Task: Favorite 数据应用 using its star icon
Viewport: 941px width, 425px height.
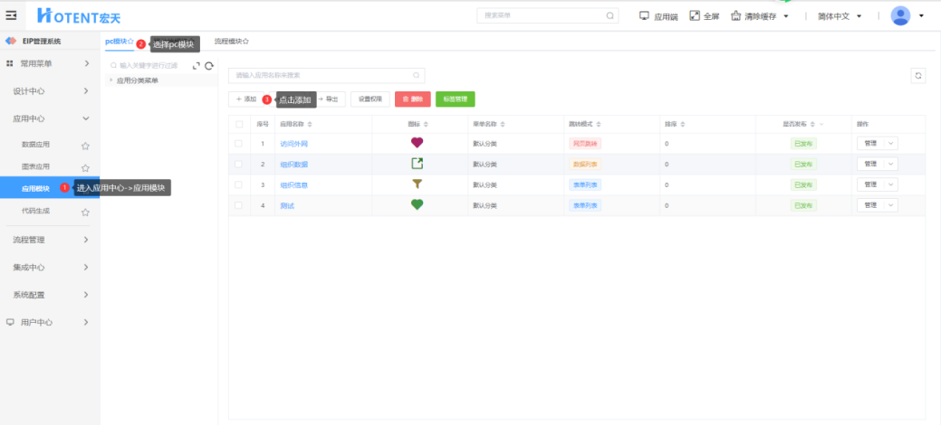Action: (x=85, y=145)
